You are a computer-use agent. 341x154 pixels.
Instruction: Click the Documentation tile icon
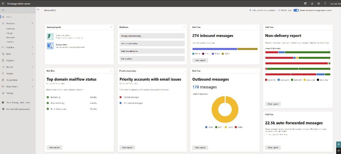[50, 46]
